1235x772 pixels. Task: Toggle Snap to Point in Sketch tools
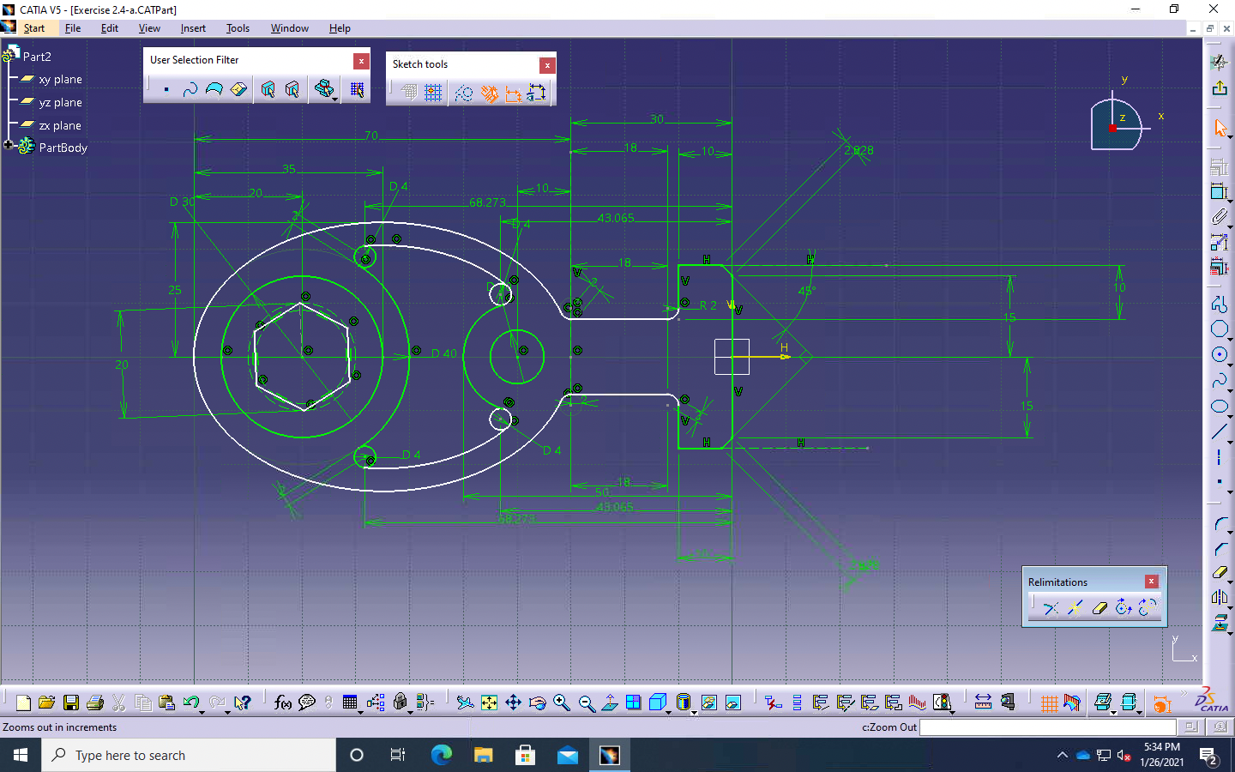click(433, 92)
